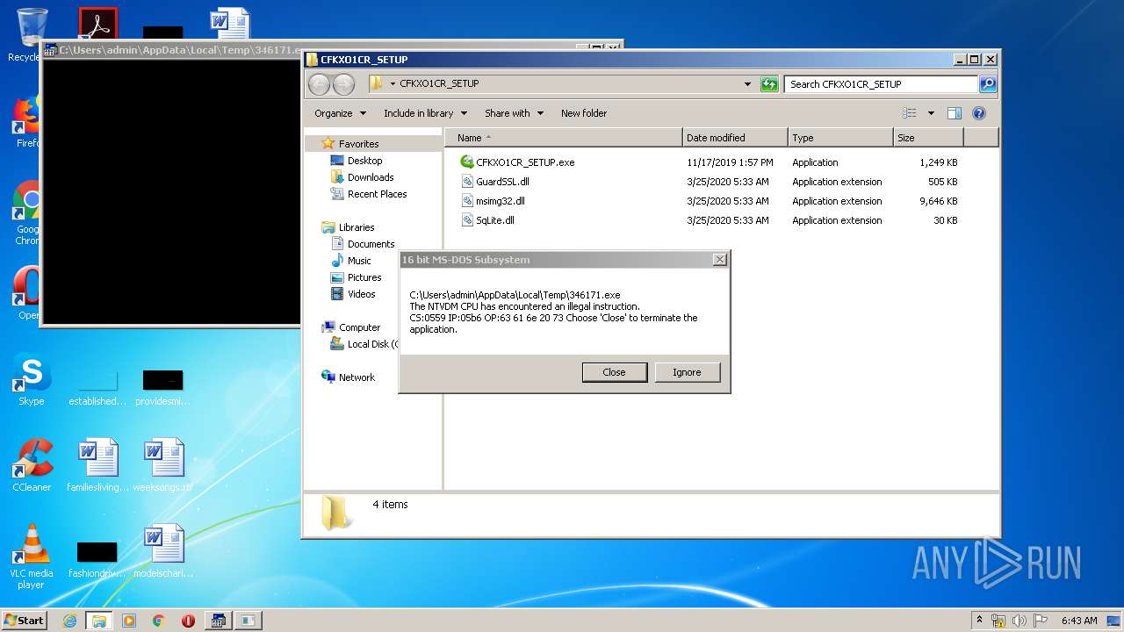This screenshot has height=632, width=1124.
Task: Open the Pictures library
Action: [x=364, y=277]
